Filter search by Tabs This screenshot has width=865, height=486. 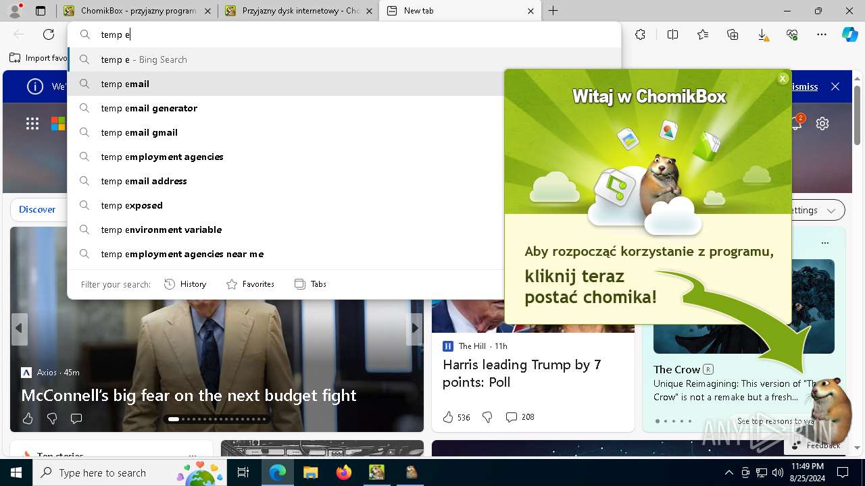(311, 284)
